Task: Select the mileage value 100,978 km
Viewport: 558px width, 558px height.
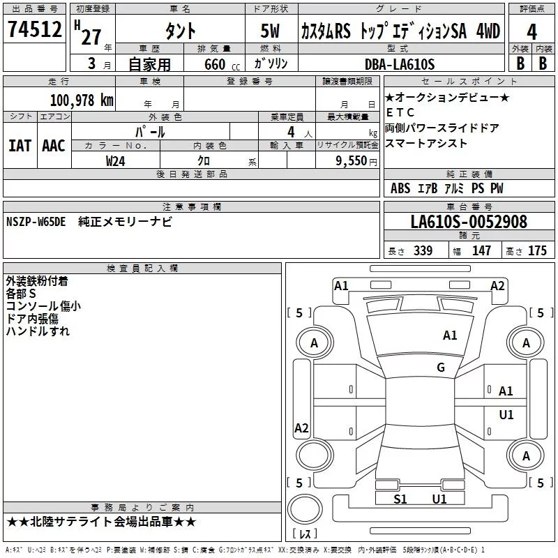Action: 82,100
